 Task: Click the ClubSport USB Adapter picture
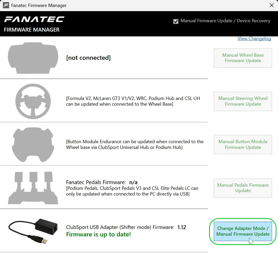pos(33,231)
